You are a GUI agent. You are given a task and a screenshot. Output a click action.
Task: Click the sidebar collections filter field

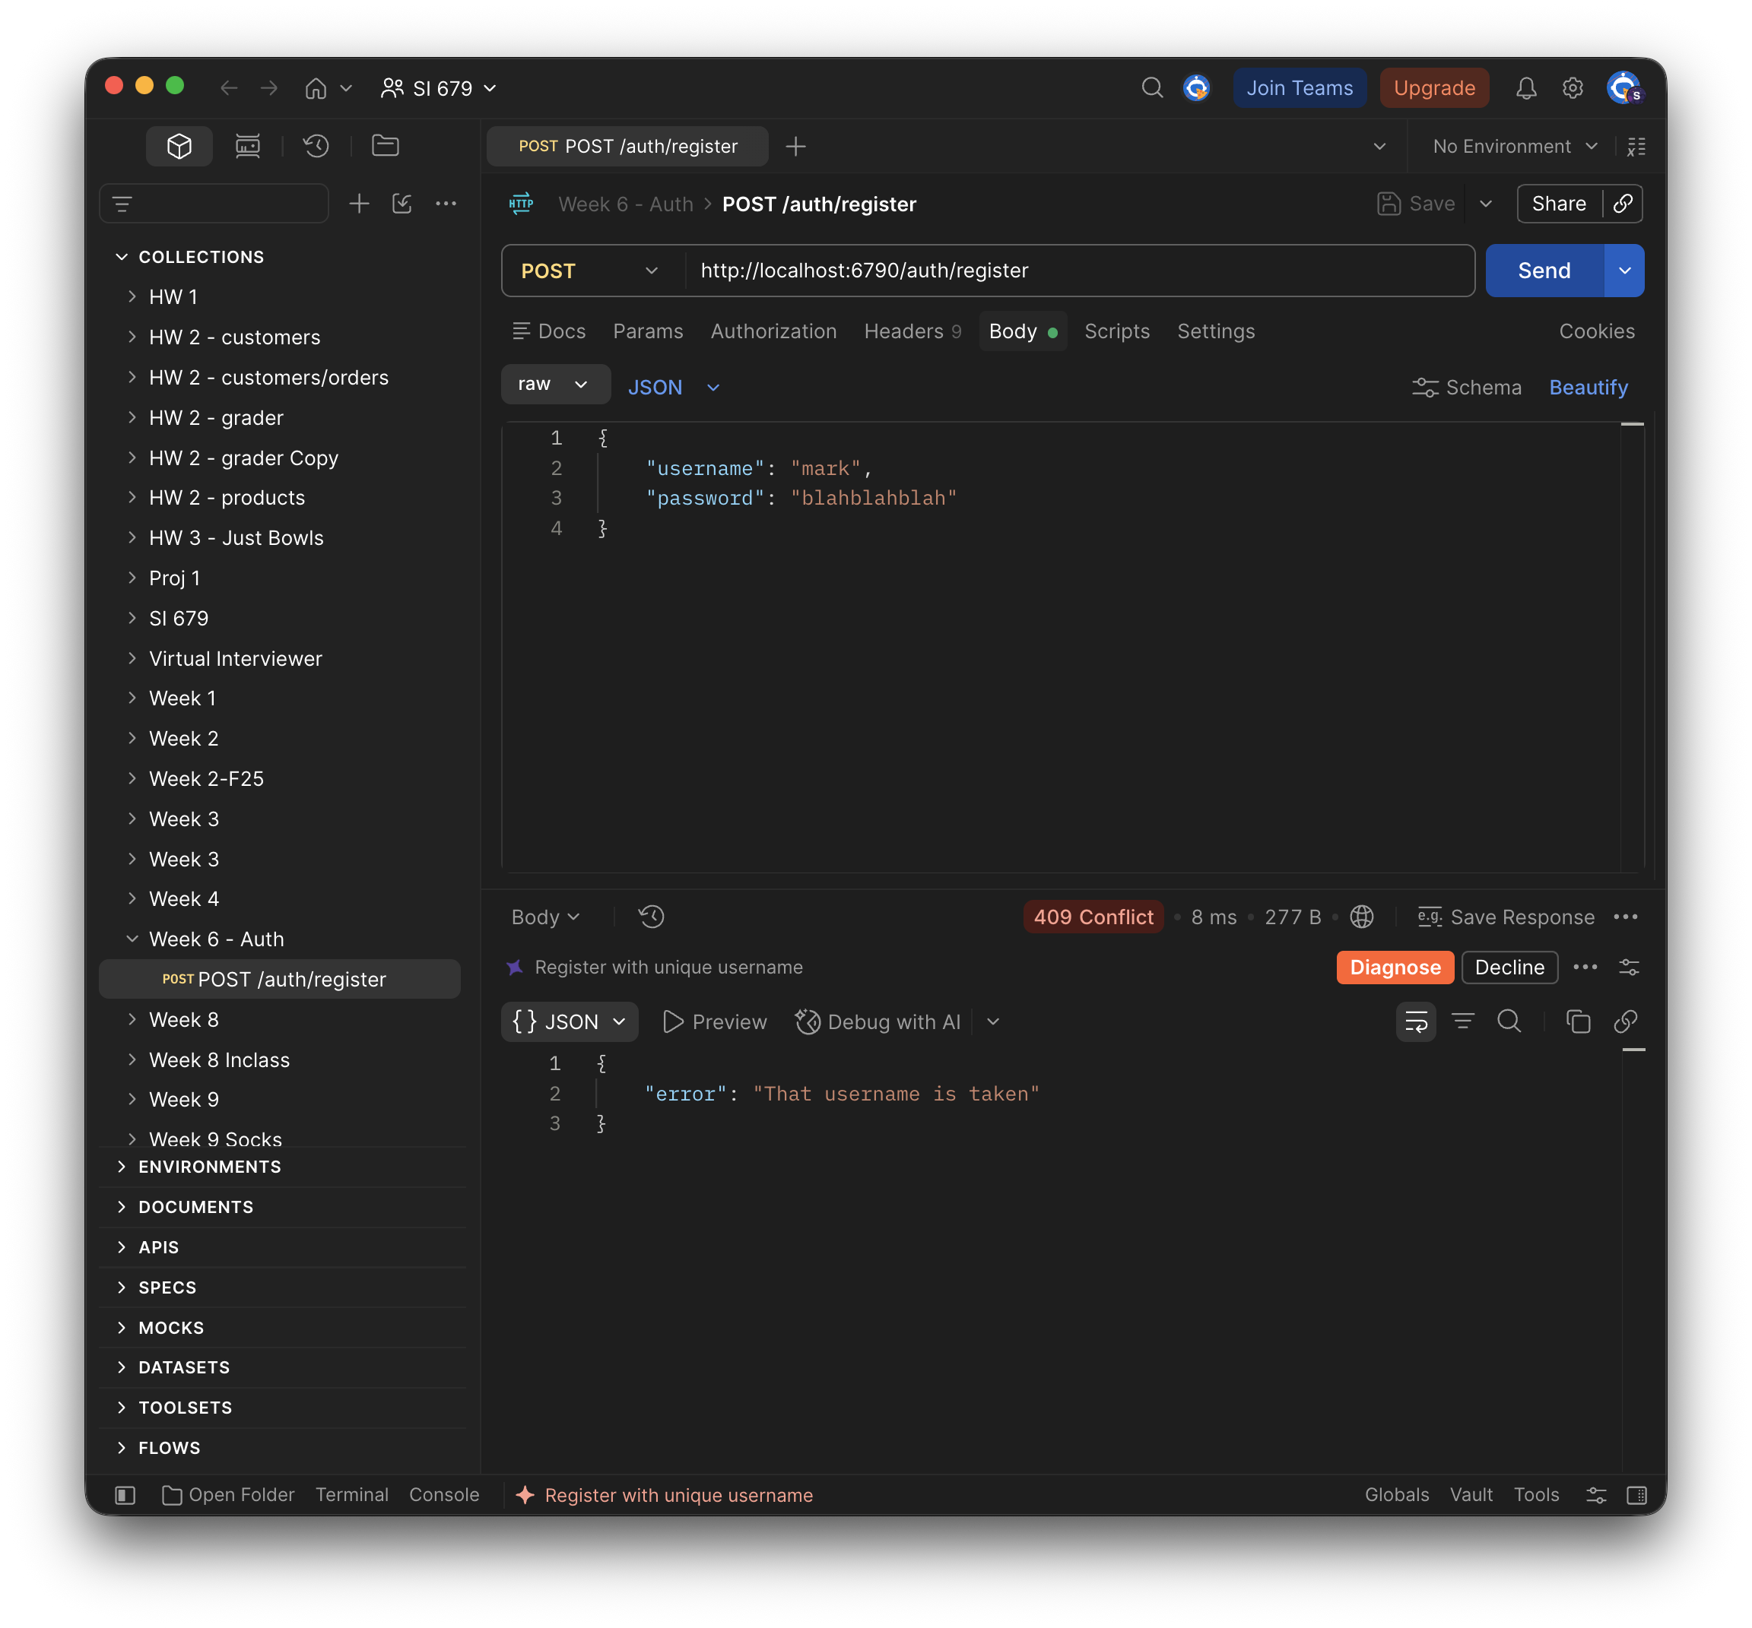coord(214,204)
